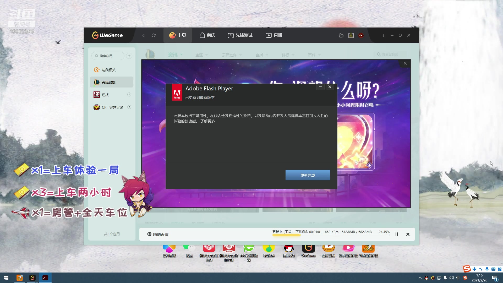
Task: Open 拼多多商家工作台 desktop shortcut
Action: pos(209,253)
